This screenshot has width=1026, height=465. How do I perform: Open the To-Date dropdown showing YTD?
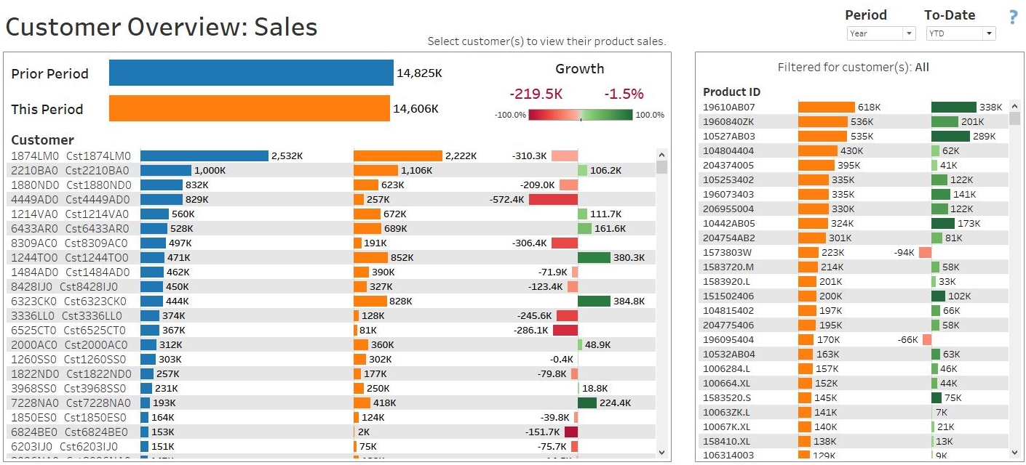[961, 33]
